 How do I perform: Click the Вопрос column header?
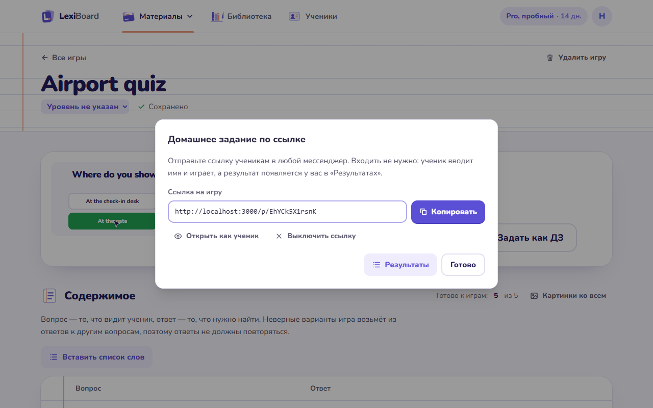point(88,389)
